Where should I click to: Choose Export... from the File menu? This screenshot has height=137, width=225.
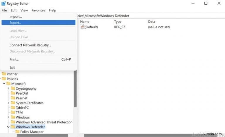pyautogui.click(x=38, y=23)
